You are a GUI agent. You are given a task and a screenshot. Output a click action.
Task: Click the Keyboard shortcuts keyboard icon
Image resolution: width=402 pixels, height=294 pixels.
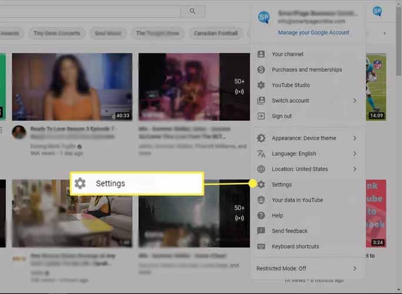[261, 246]
